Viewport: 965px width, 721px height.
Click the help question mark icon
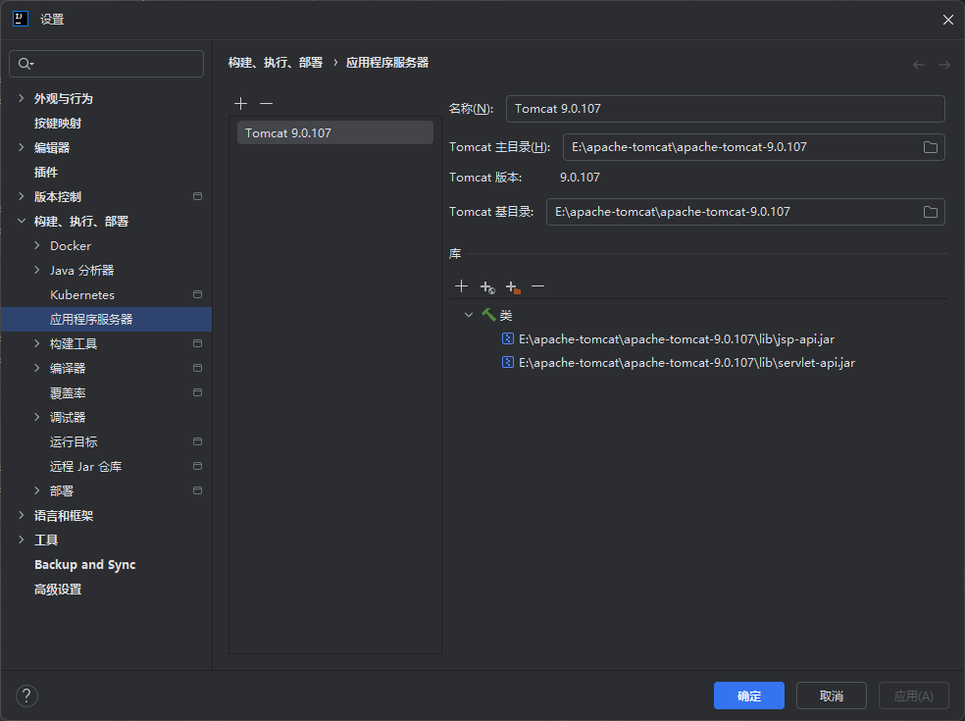(x=26, y=695)
